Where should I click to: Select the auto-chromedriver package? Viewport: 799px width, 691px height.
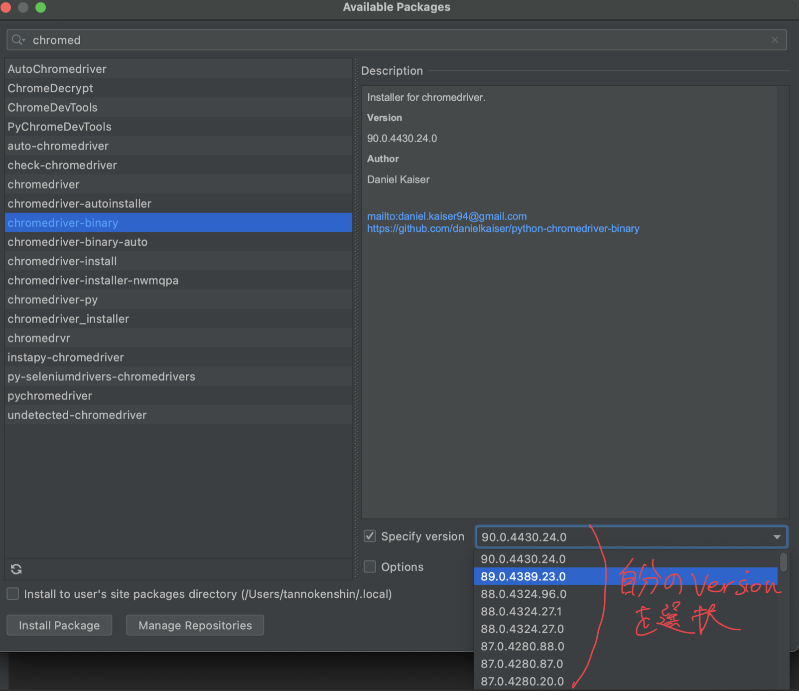click(178, 146)
